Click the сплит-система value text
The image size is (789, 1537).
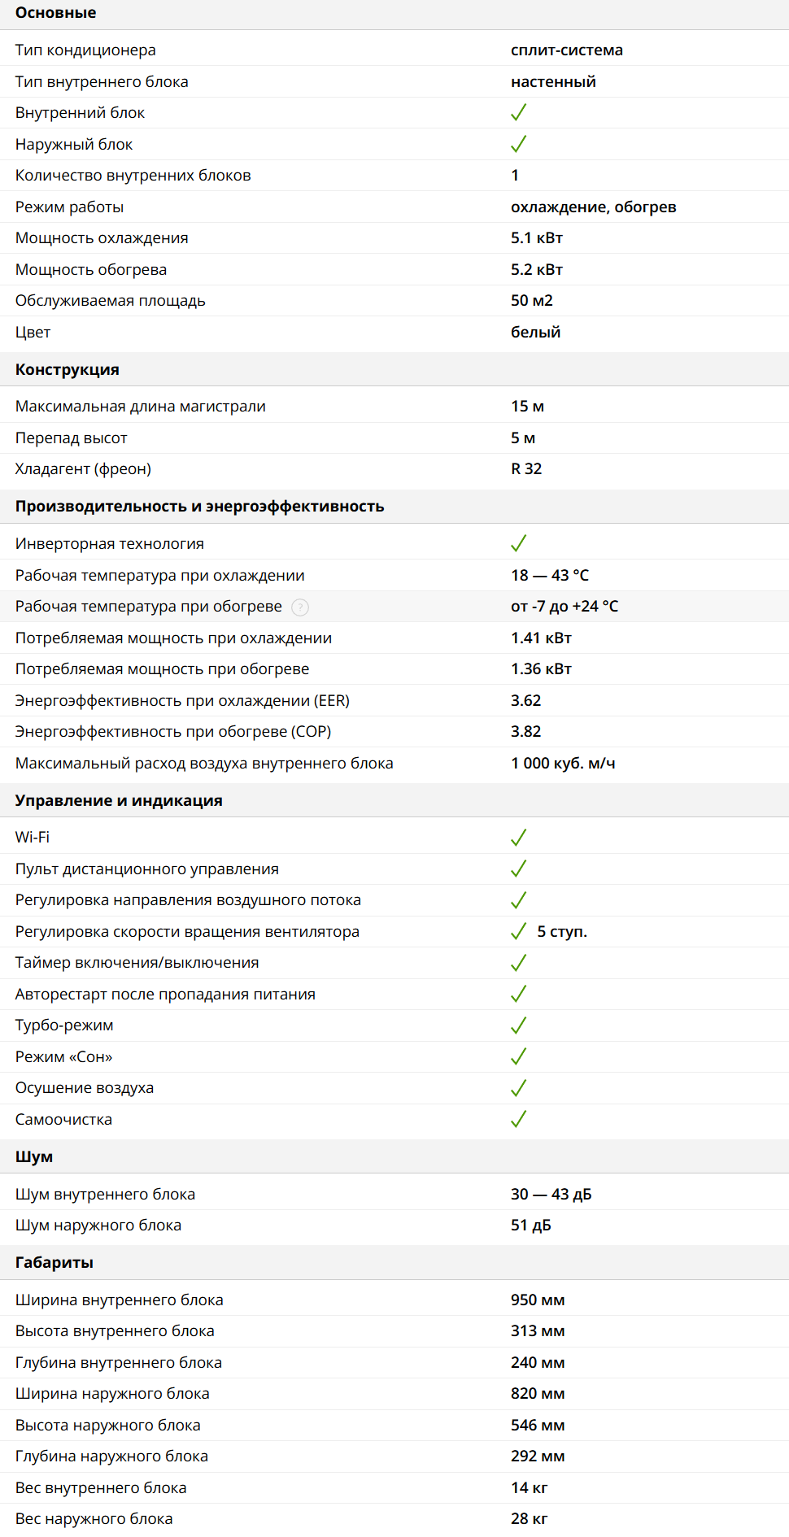pos(566,50)
